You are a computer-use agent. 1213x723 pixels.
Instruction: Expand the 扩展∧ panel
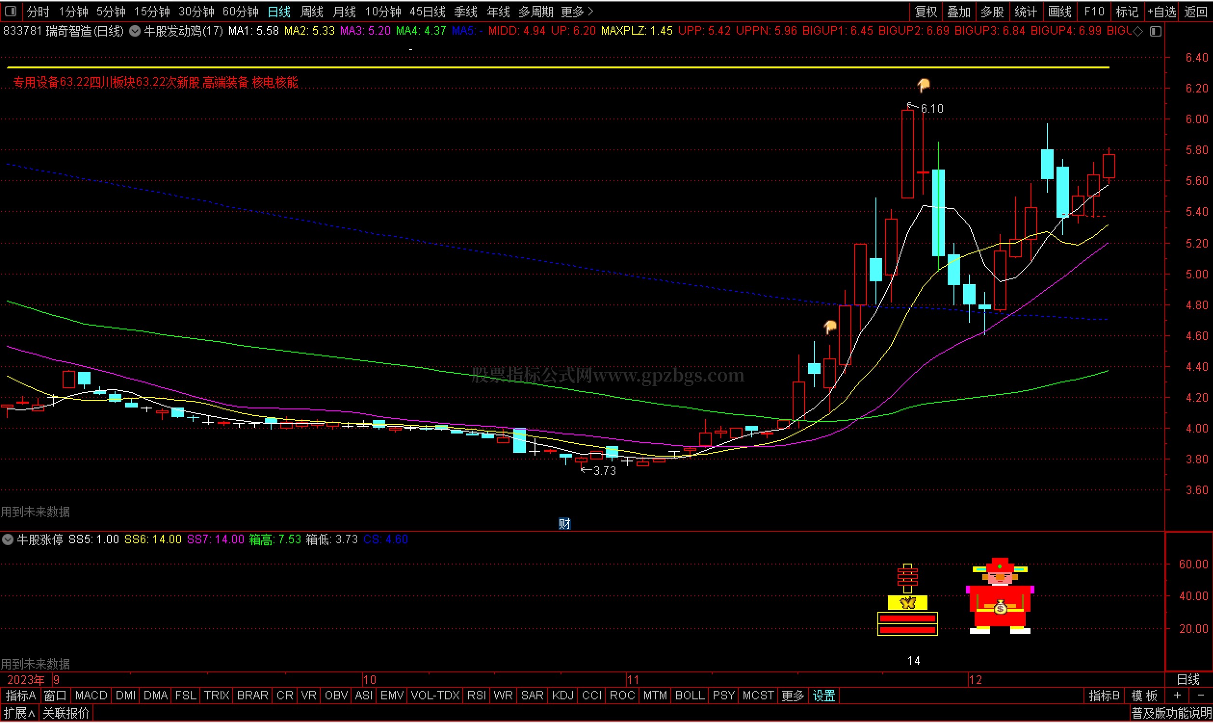[19, 714]
